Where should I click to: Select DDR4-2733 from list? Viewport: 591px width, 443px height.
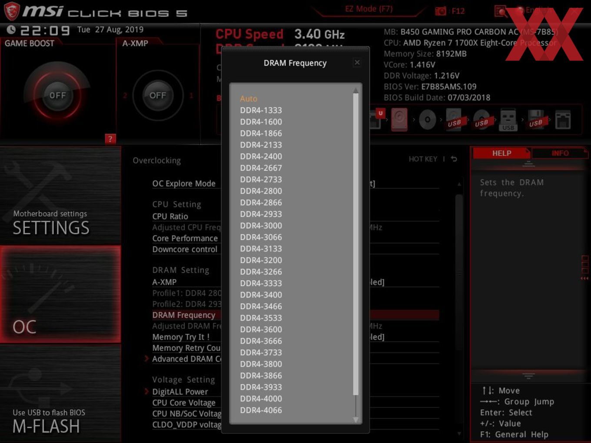click(261, 179)
